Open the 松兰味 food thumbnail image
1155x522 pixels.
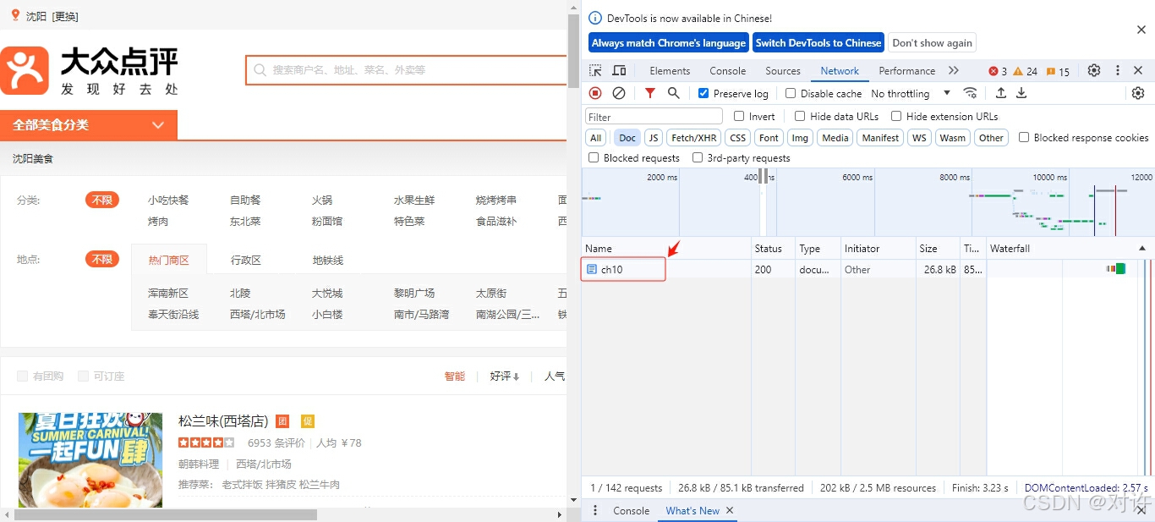[x=90, y=459]
